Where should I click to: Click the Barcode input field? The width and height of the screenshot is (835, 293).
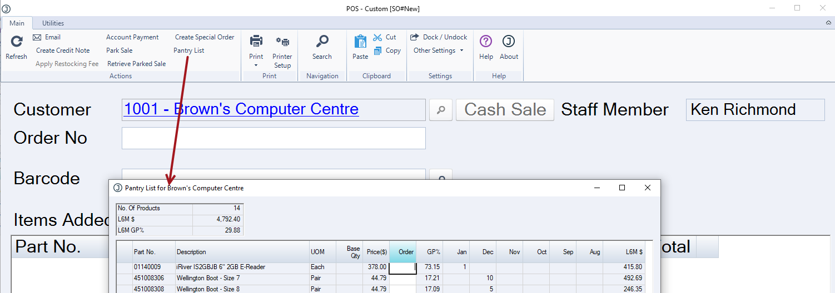tap(274, 174)
